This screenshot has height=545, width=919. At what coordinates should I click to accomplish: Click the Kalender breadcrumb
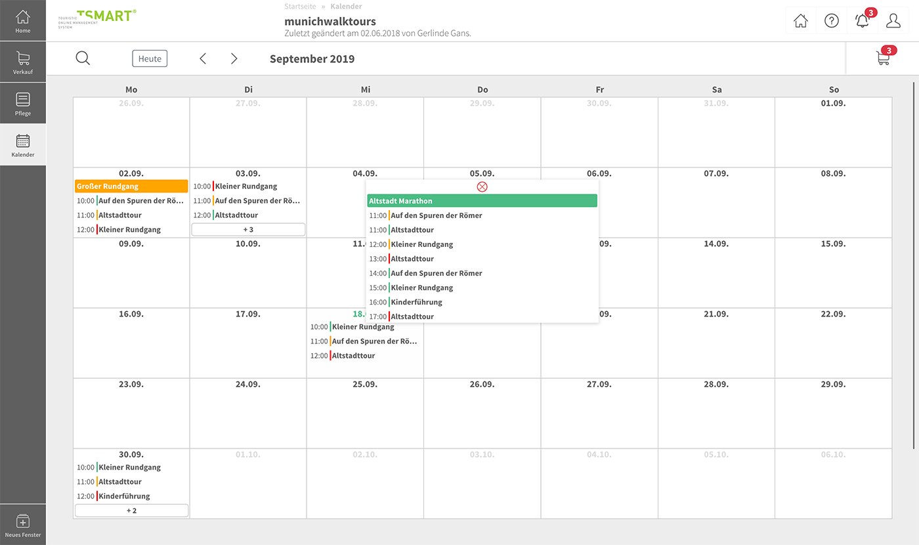[x=346, y=7]
